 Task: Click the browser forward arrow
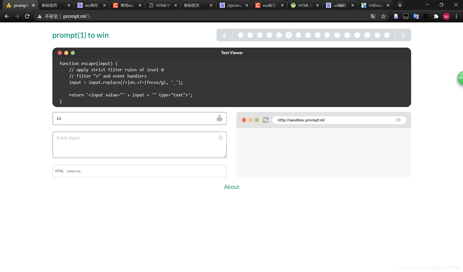click(17, 16)
